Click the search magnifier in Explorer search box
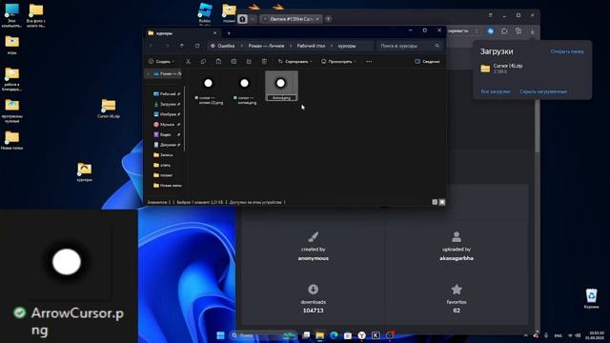The height and width of the screenshot is (343, 610). [437, 46]
